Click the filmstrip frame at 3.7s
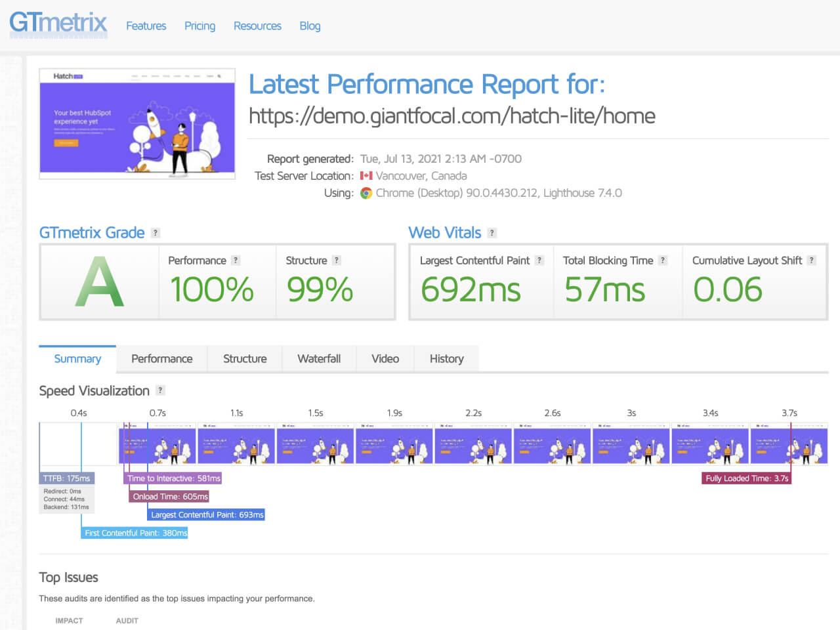The image size is (840, 630). coord(789,443)
